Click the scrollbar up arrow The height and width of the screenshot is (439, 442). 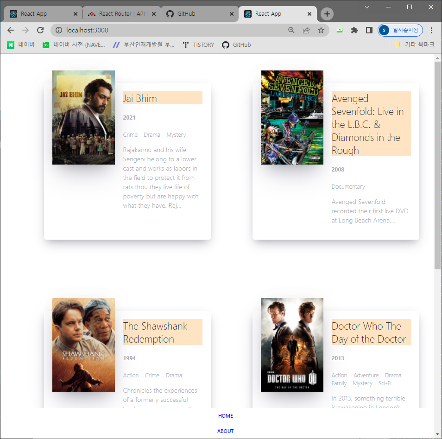[437, 58]
